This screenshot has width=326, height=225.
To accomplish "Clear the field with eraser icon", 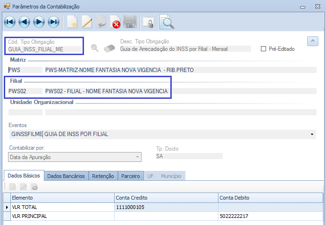I will [x=109, y=48].
